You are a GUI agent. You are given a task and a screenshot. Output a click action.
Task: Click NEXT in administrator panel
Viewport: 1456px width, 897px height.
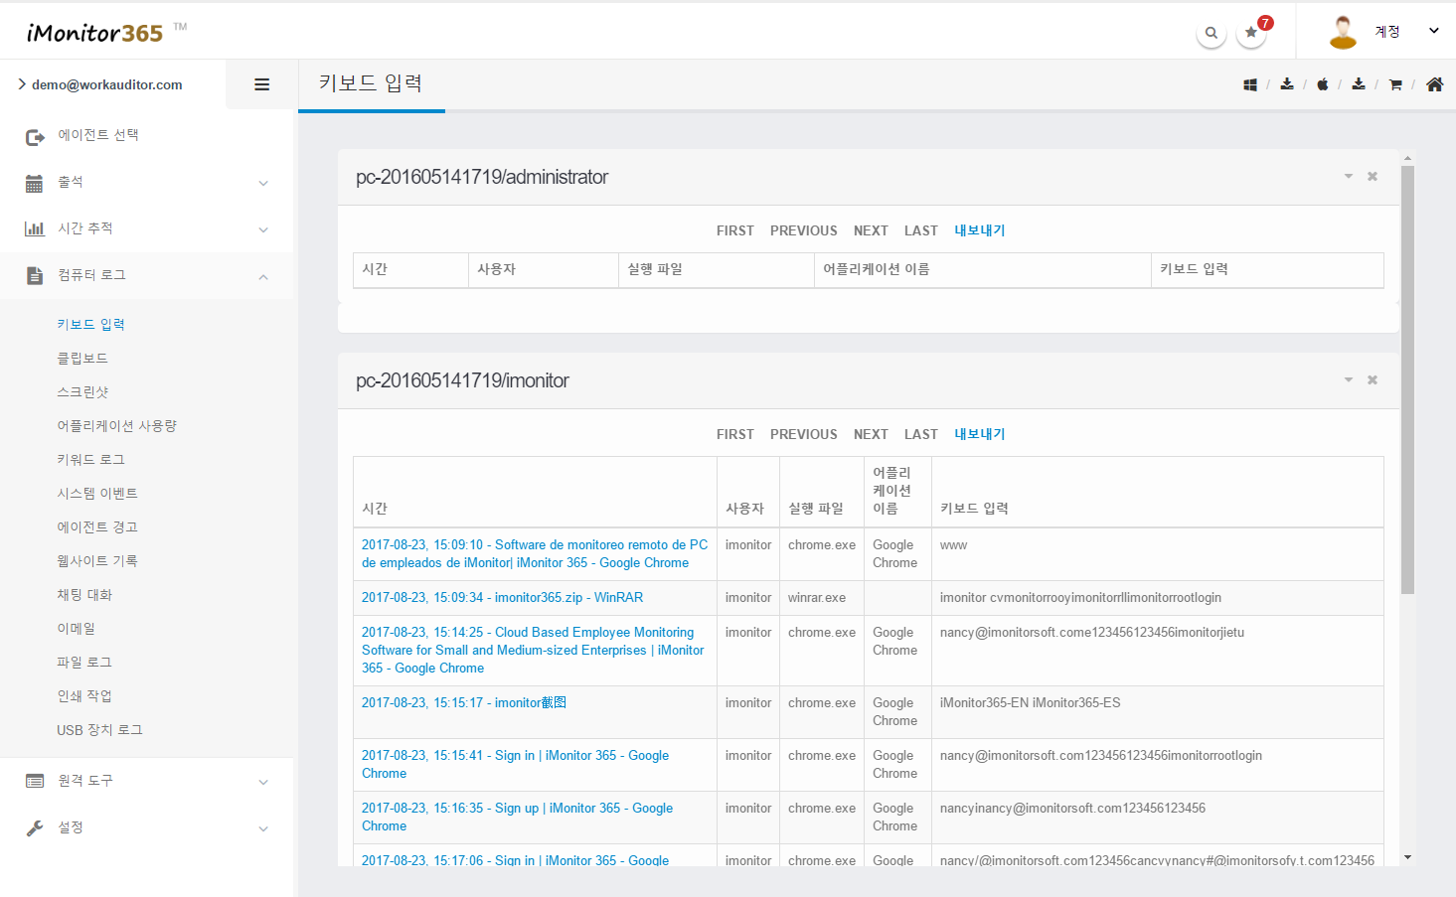[x=871, y=230]
